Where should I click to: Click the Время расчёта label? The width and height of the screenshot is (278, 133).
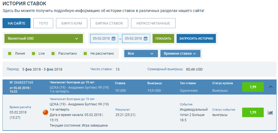20,107
